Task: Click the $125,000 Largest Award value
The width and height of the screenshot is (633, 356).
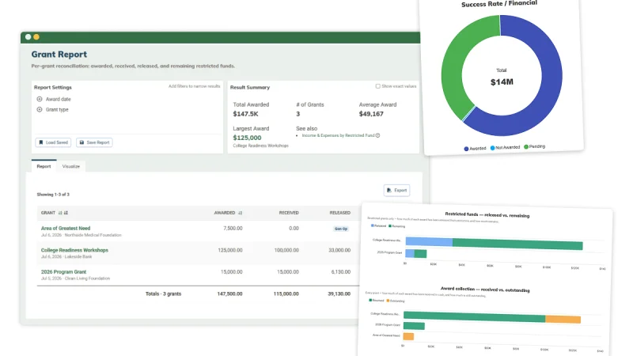Action: (247, 138)
